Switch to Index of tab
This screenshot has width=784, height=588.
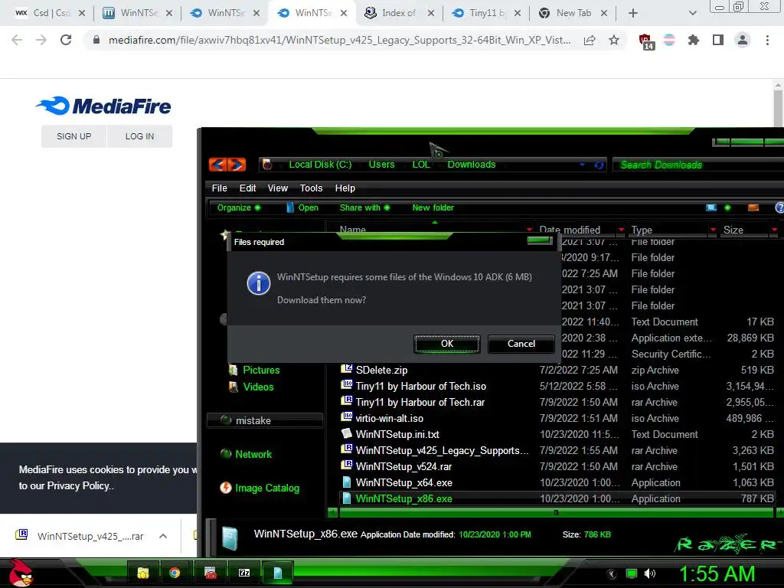coord(397,13)
